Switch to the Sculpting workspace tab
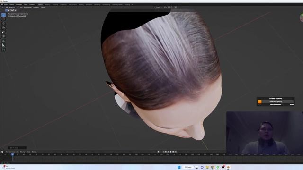303x170 pixels. click(x=55, y=4)
